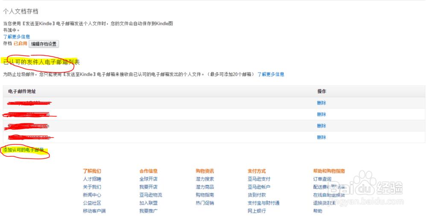Click 删除 in the first email row
The image size is (427, 216).
(x=322, y=103)
